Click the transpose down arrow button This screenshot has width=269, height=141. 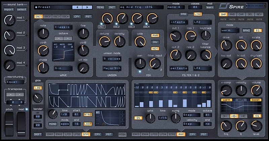(x=10, y=95)
